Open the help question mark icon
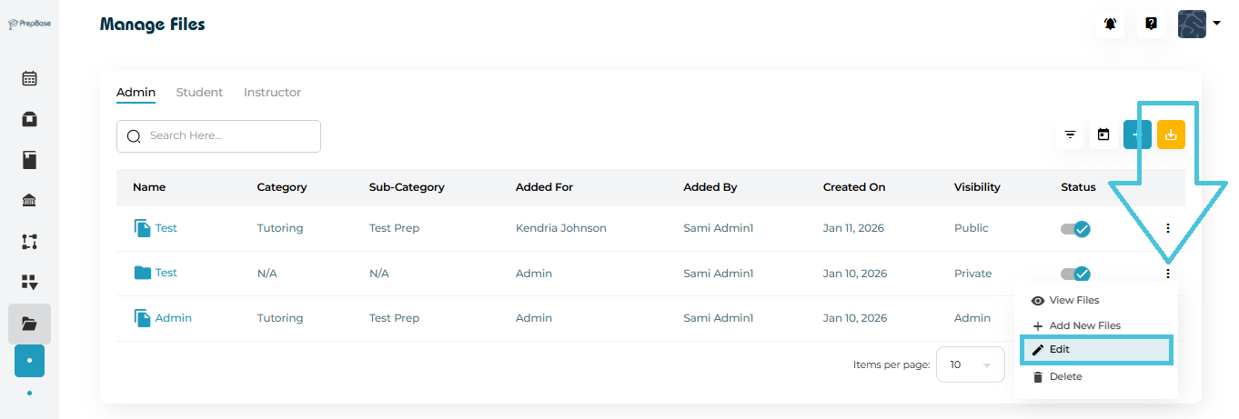The image size is (1239, 419). tap(1151, 24)
